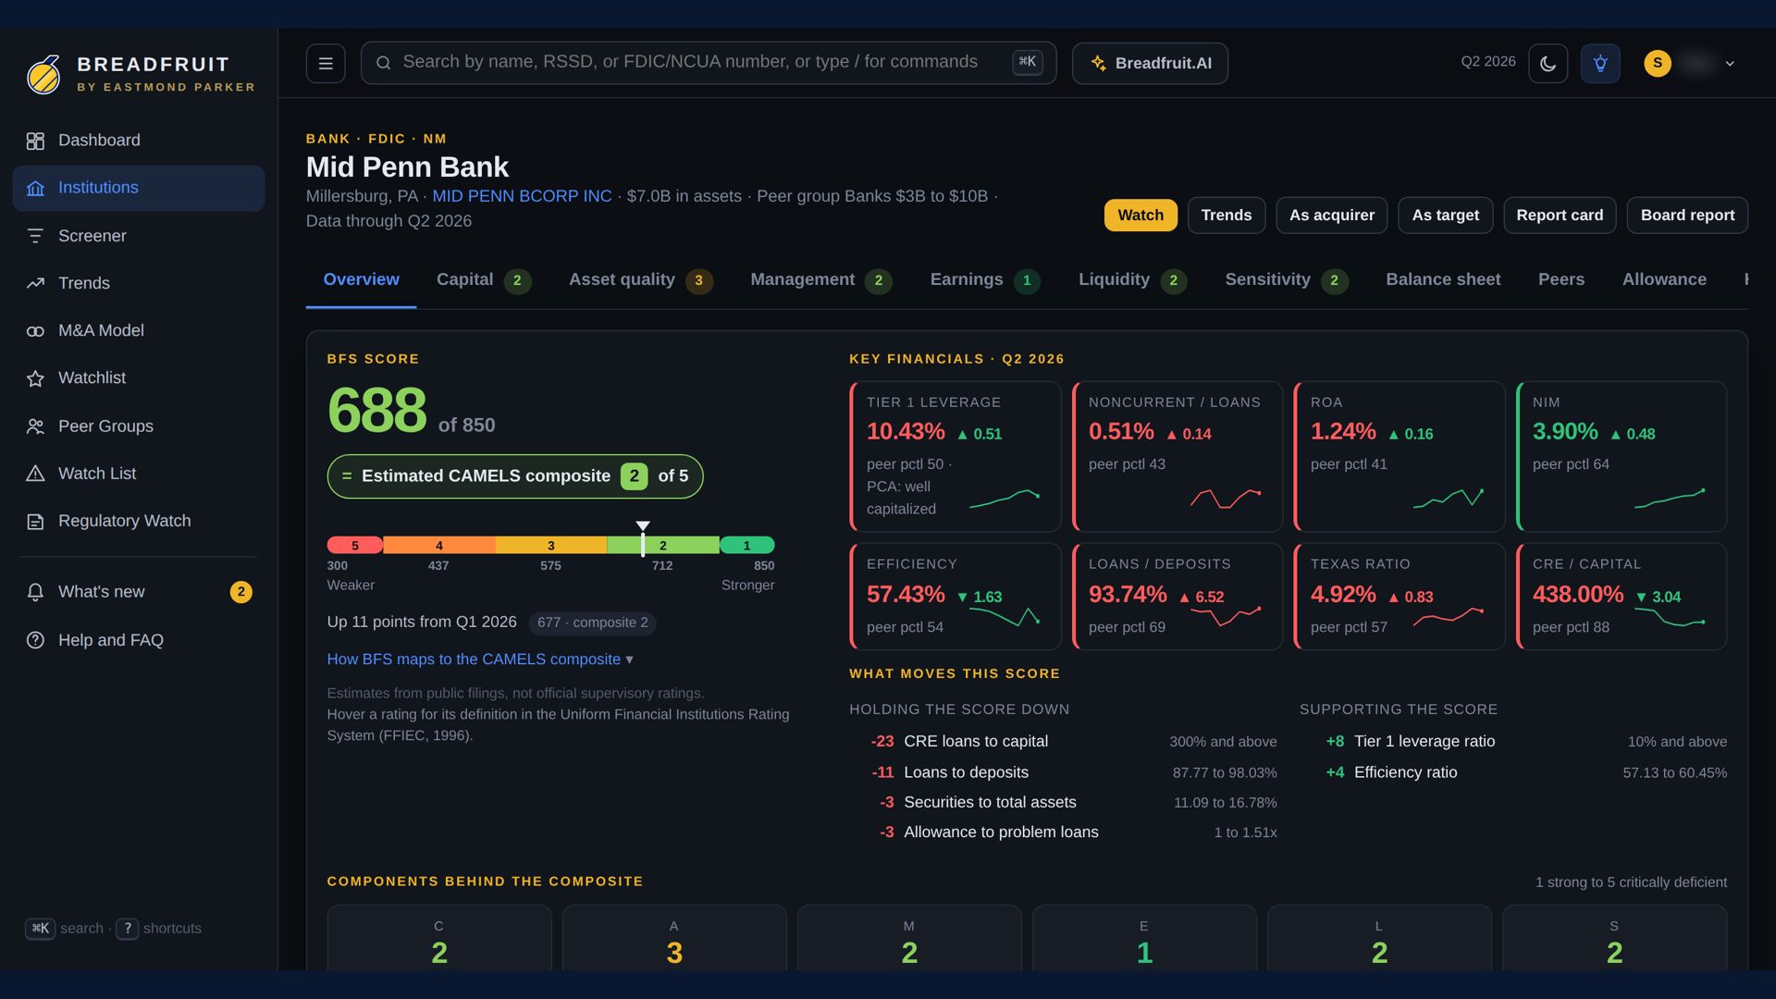1776x999 pixels.
Task: Click the Trends button in header actions
Action: pyautogui.click(x=1227, y=216)
